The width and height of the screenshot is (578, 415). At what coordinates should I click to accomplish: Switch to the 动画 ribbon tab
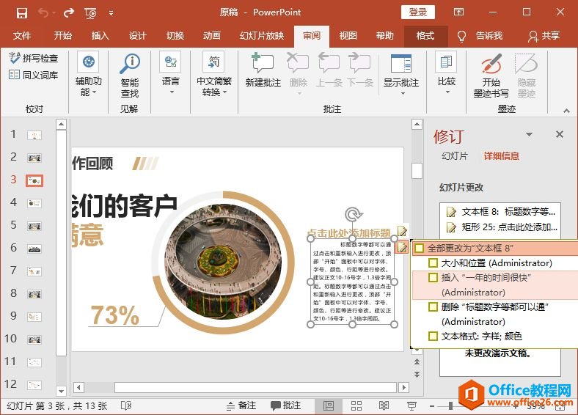(211, 36)
